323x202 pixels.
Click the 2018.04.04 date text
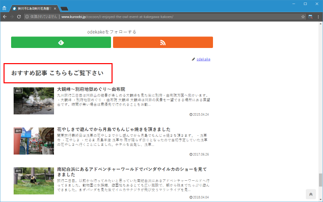pyautogui.click(x=201, y=197)
